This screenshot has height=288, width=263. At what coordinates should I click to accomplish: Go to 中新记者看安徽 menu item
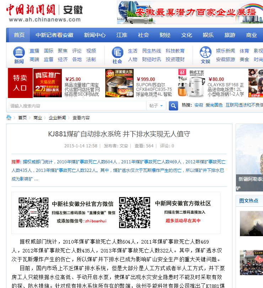54,35
